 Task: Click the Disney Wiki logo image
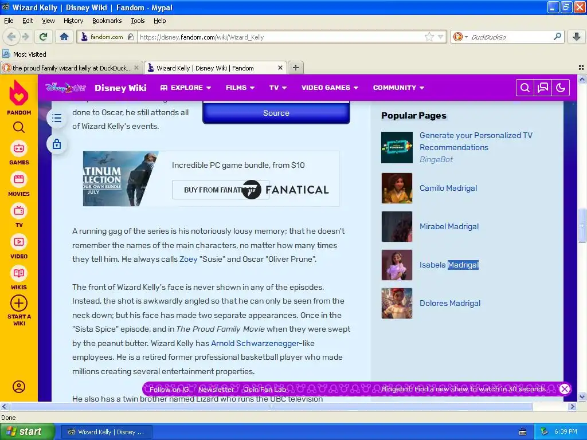[x=65, y=88]
